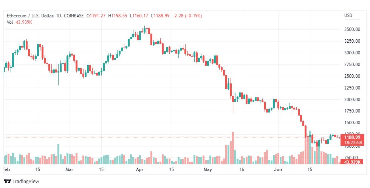Click the open price value O1191.27

tap(96, 16)
